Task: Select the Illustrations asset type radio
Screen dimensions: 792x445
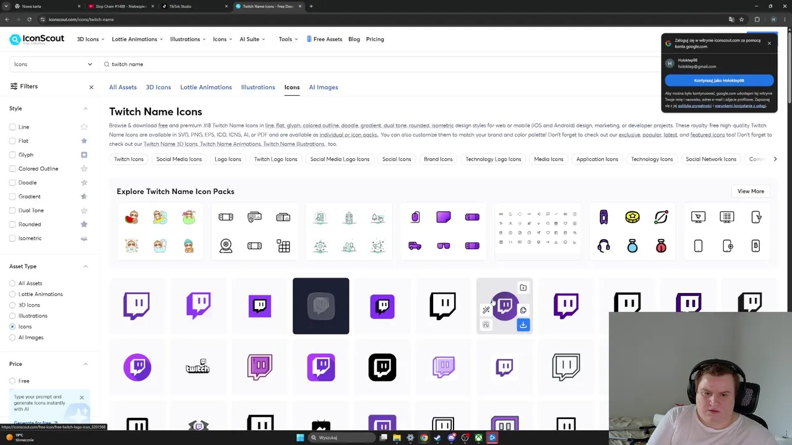Action: pyautogui.click(x=12, y=316)
